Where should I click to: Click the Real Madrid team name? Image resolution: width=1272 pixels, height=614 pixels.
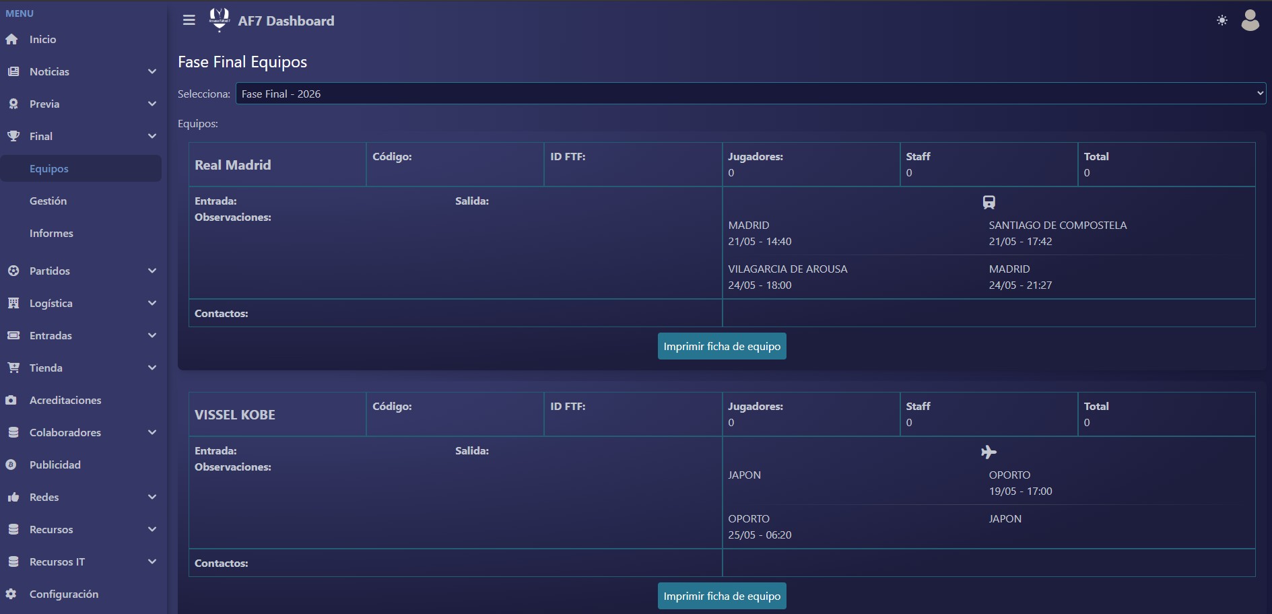click(233, 165)
